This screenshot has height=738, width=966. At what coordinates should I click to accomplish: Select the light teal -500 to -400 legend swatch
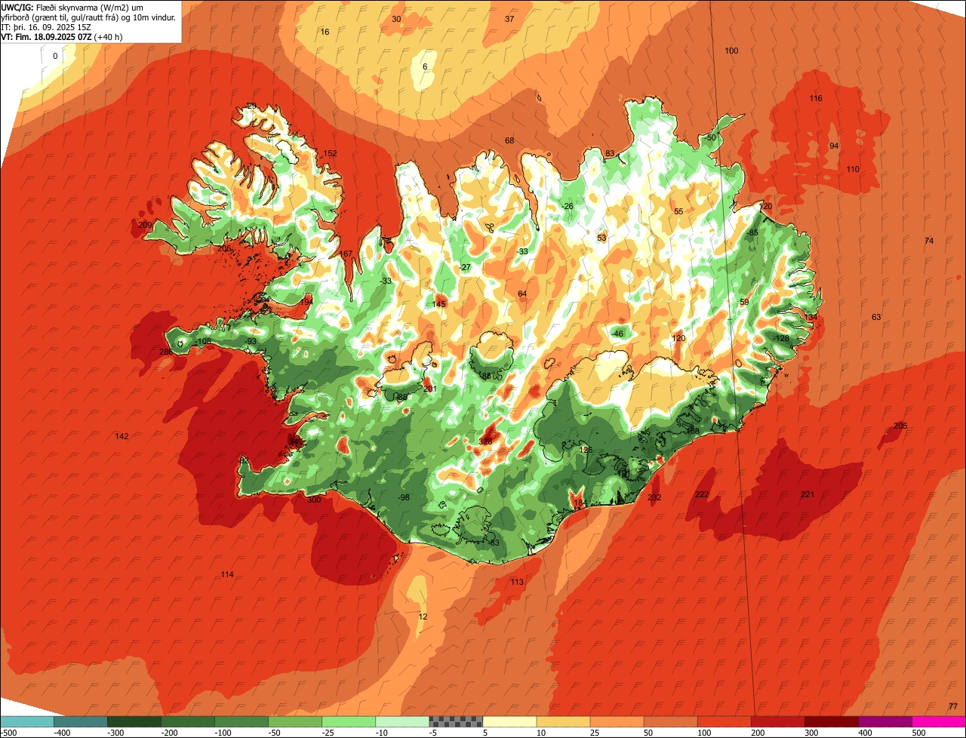click(26, 721)
